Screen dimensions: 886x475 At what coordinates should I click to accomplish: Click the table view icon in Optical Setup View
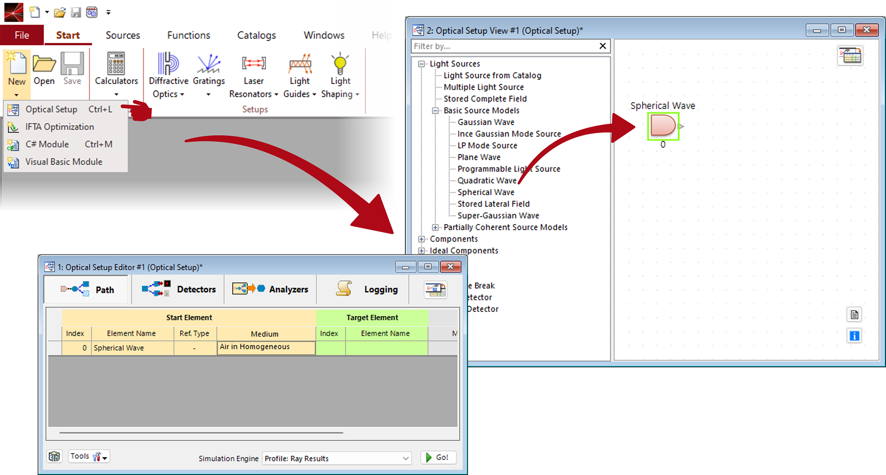[x=850, y=56]
